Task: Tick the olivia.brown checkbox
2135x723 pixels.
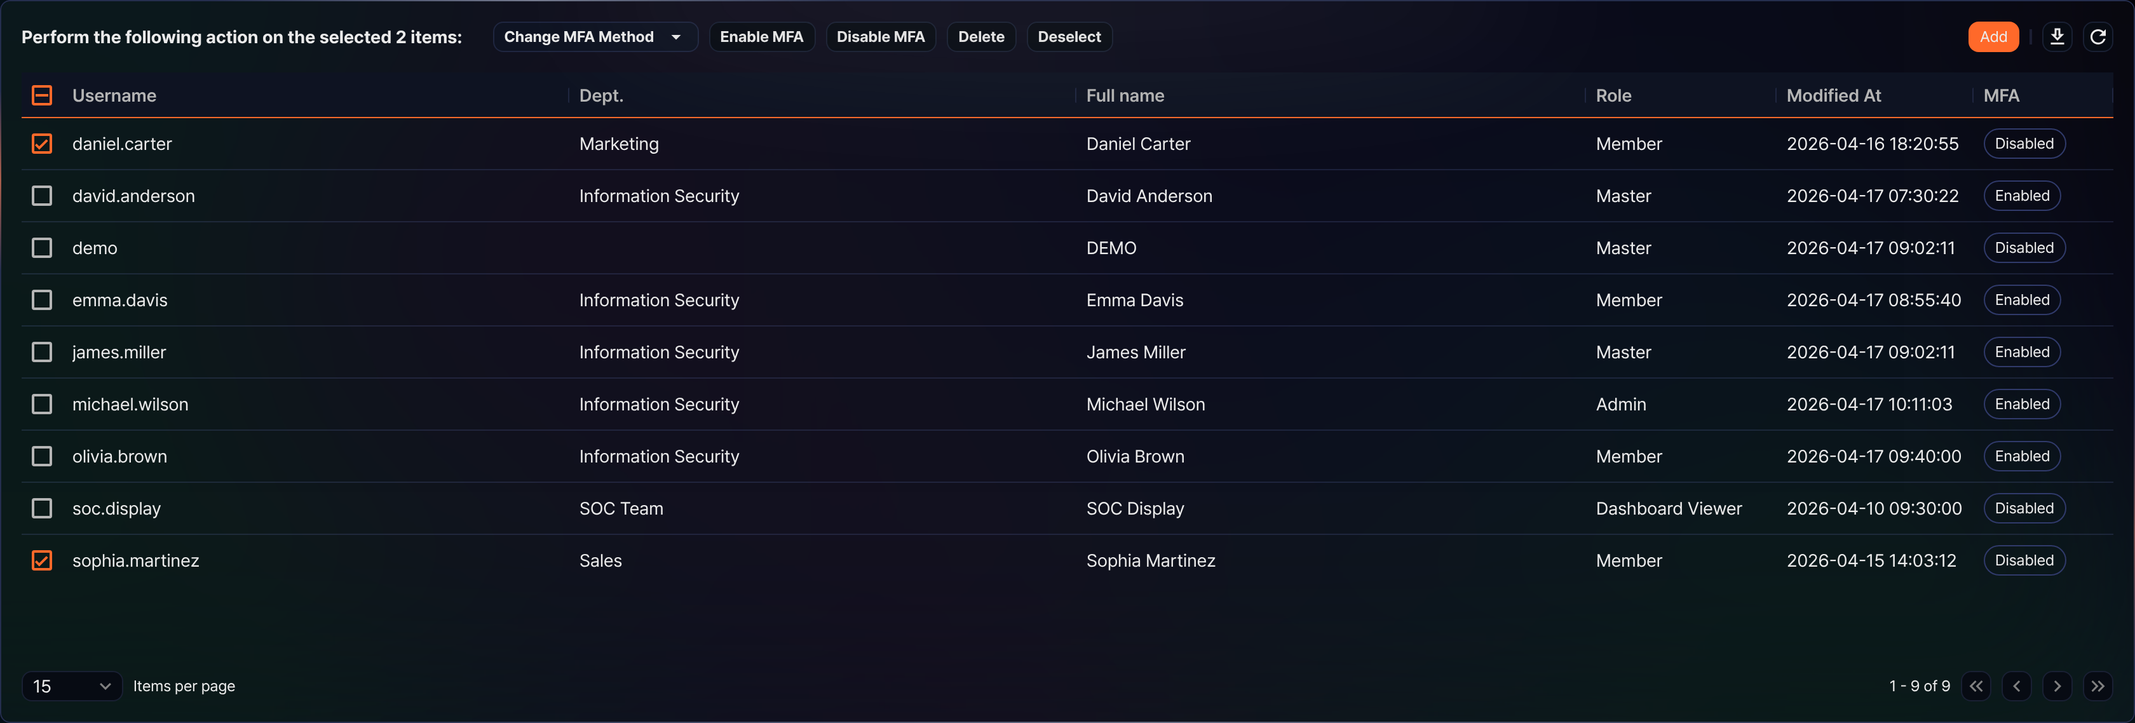Action: 41,456
